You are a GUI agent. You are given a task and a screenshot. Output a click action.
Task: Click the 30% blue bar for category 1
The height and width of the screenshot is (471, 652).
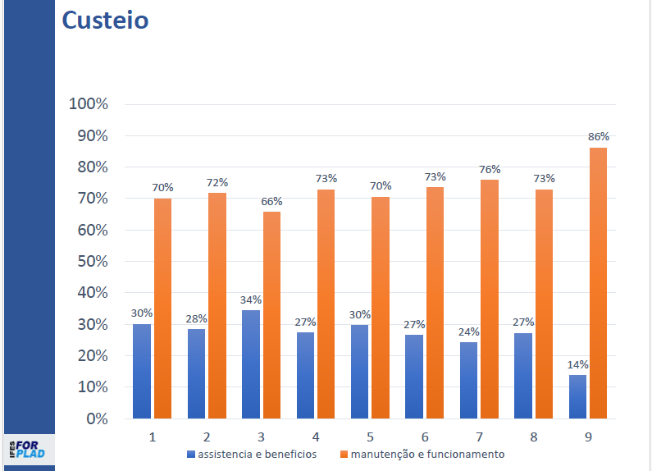pyautogui.click(x=142, y=371)
